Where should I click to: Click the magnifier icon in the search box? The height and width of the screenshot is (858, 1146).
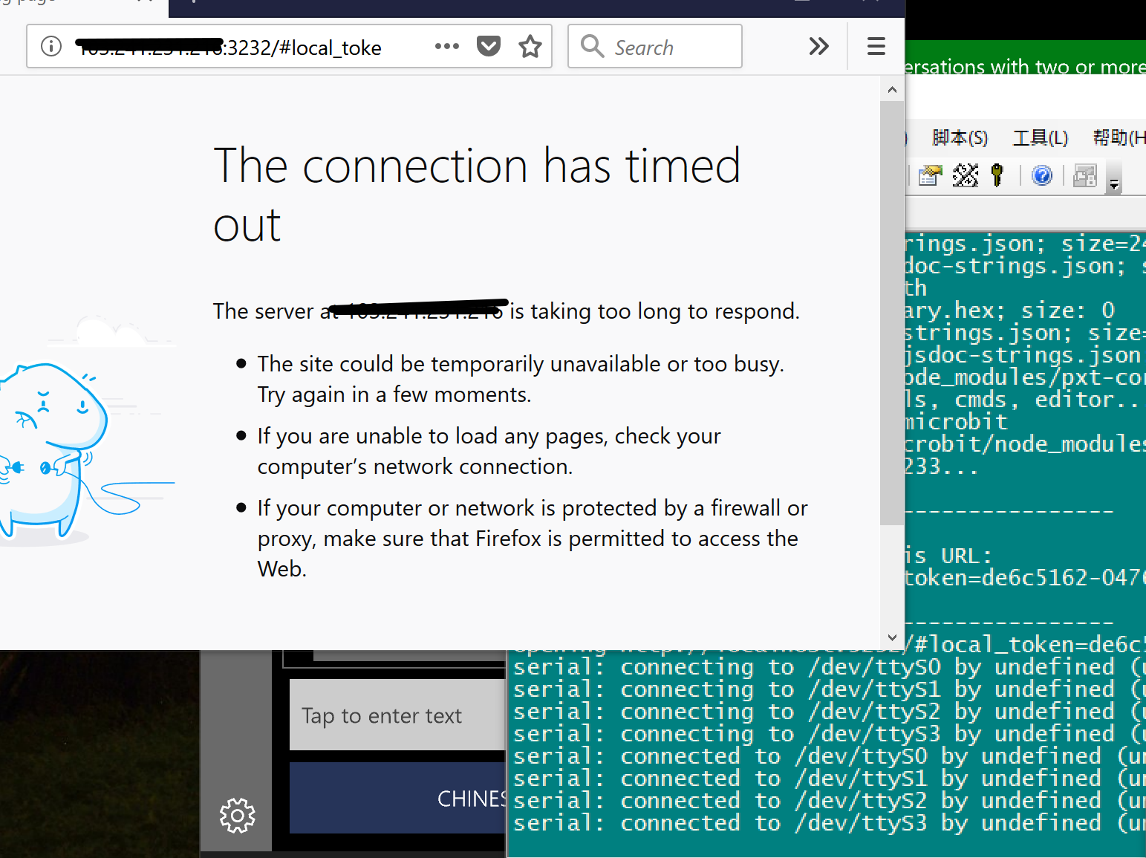point(592,46)
